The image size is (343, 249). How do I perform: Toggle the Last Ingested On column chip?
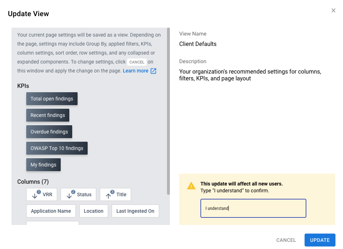135,211
